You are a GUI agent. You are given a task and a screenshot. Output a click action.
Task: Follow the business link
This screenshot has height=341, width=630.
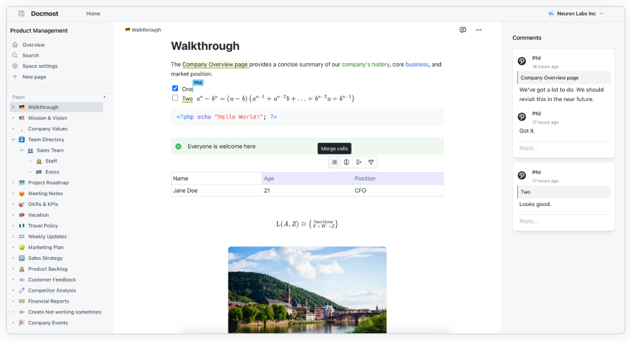tap(417, 64)
